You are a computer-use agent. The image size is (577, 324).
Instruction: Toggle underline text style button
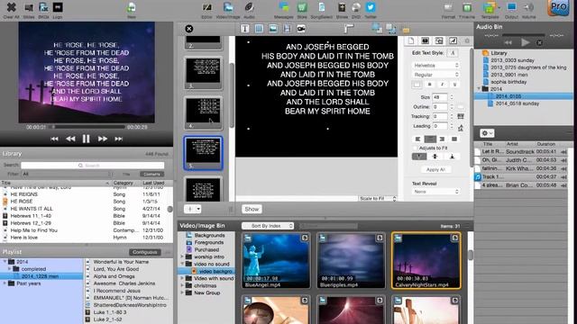click(454, 85)
